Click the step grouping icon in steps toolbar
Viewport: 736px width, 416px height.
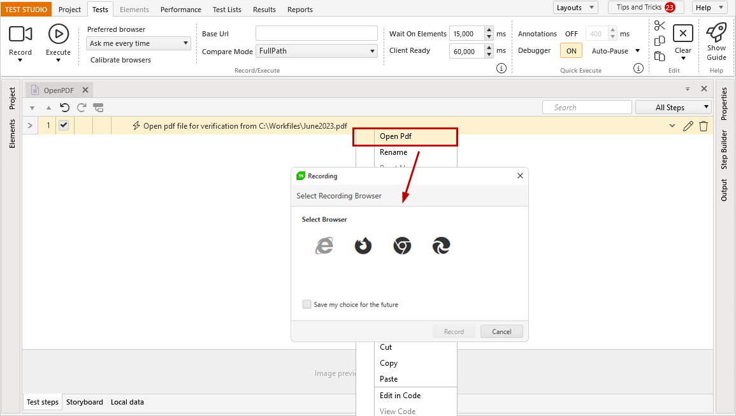tap(98, 108)
